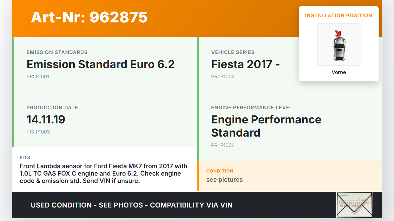Click the 'Vorne' position label
Viewport: 394px width, 221px height.
click(x=339, y=72)
